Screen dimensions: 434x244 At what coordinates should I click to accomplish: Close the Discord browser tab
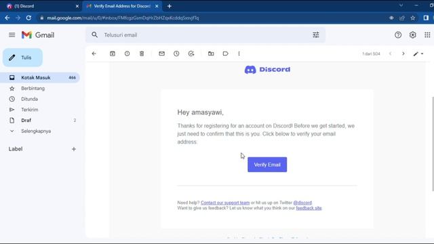pyautogui.click(x=77, y=6)
